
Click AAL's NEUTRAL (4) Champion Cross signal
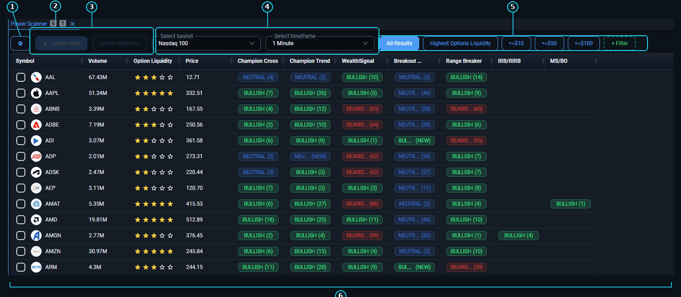(258, 77)
